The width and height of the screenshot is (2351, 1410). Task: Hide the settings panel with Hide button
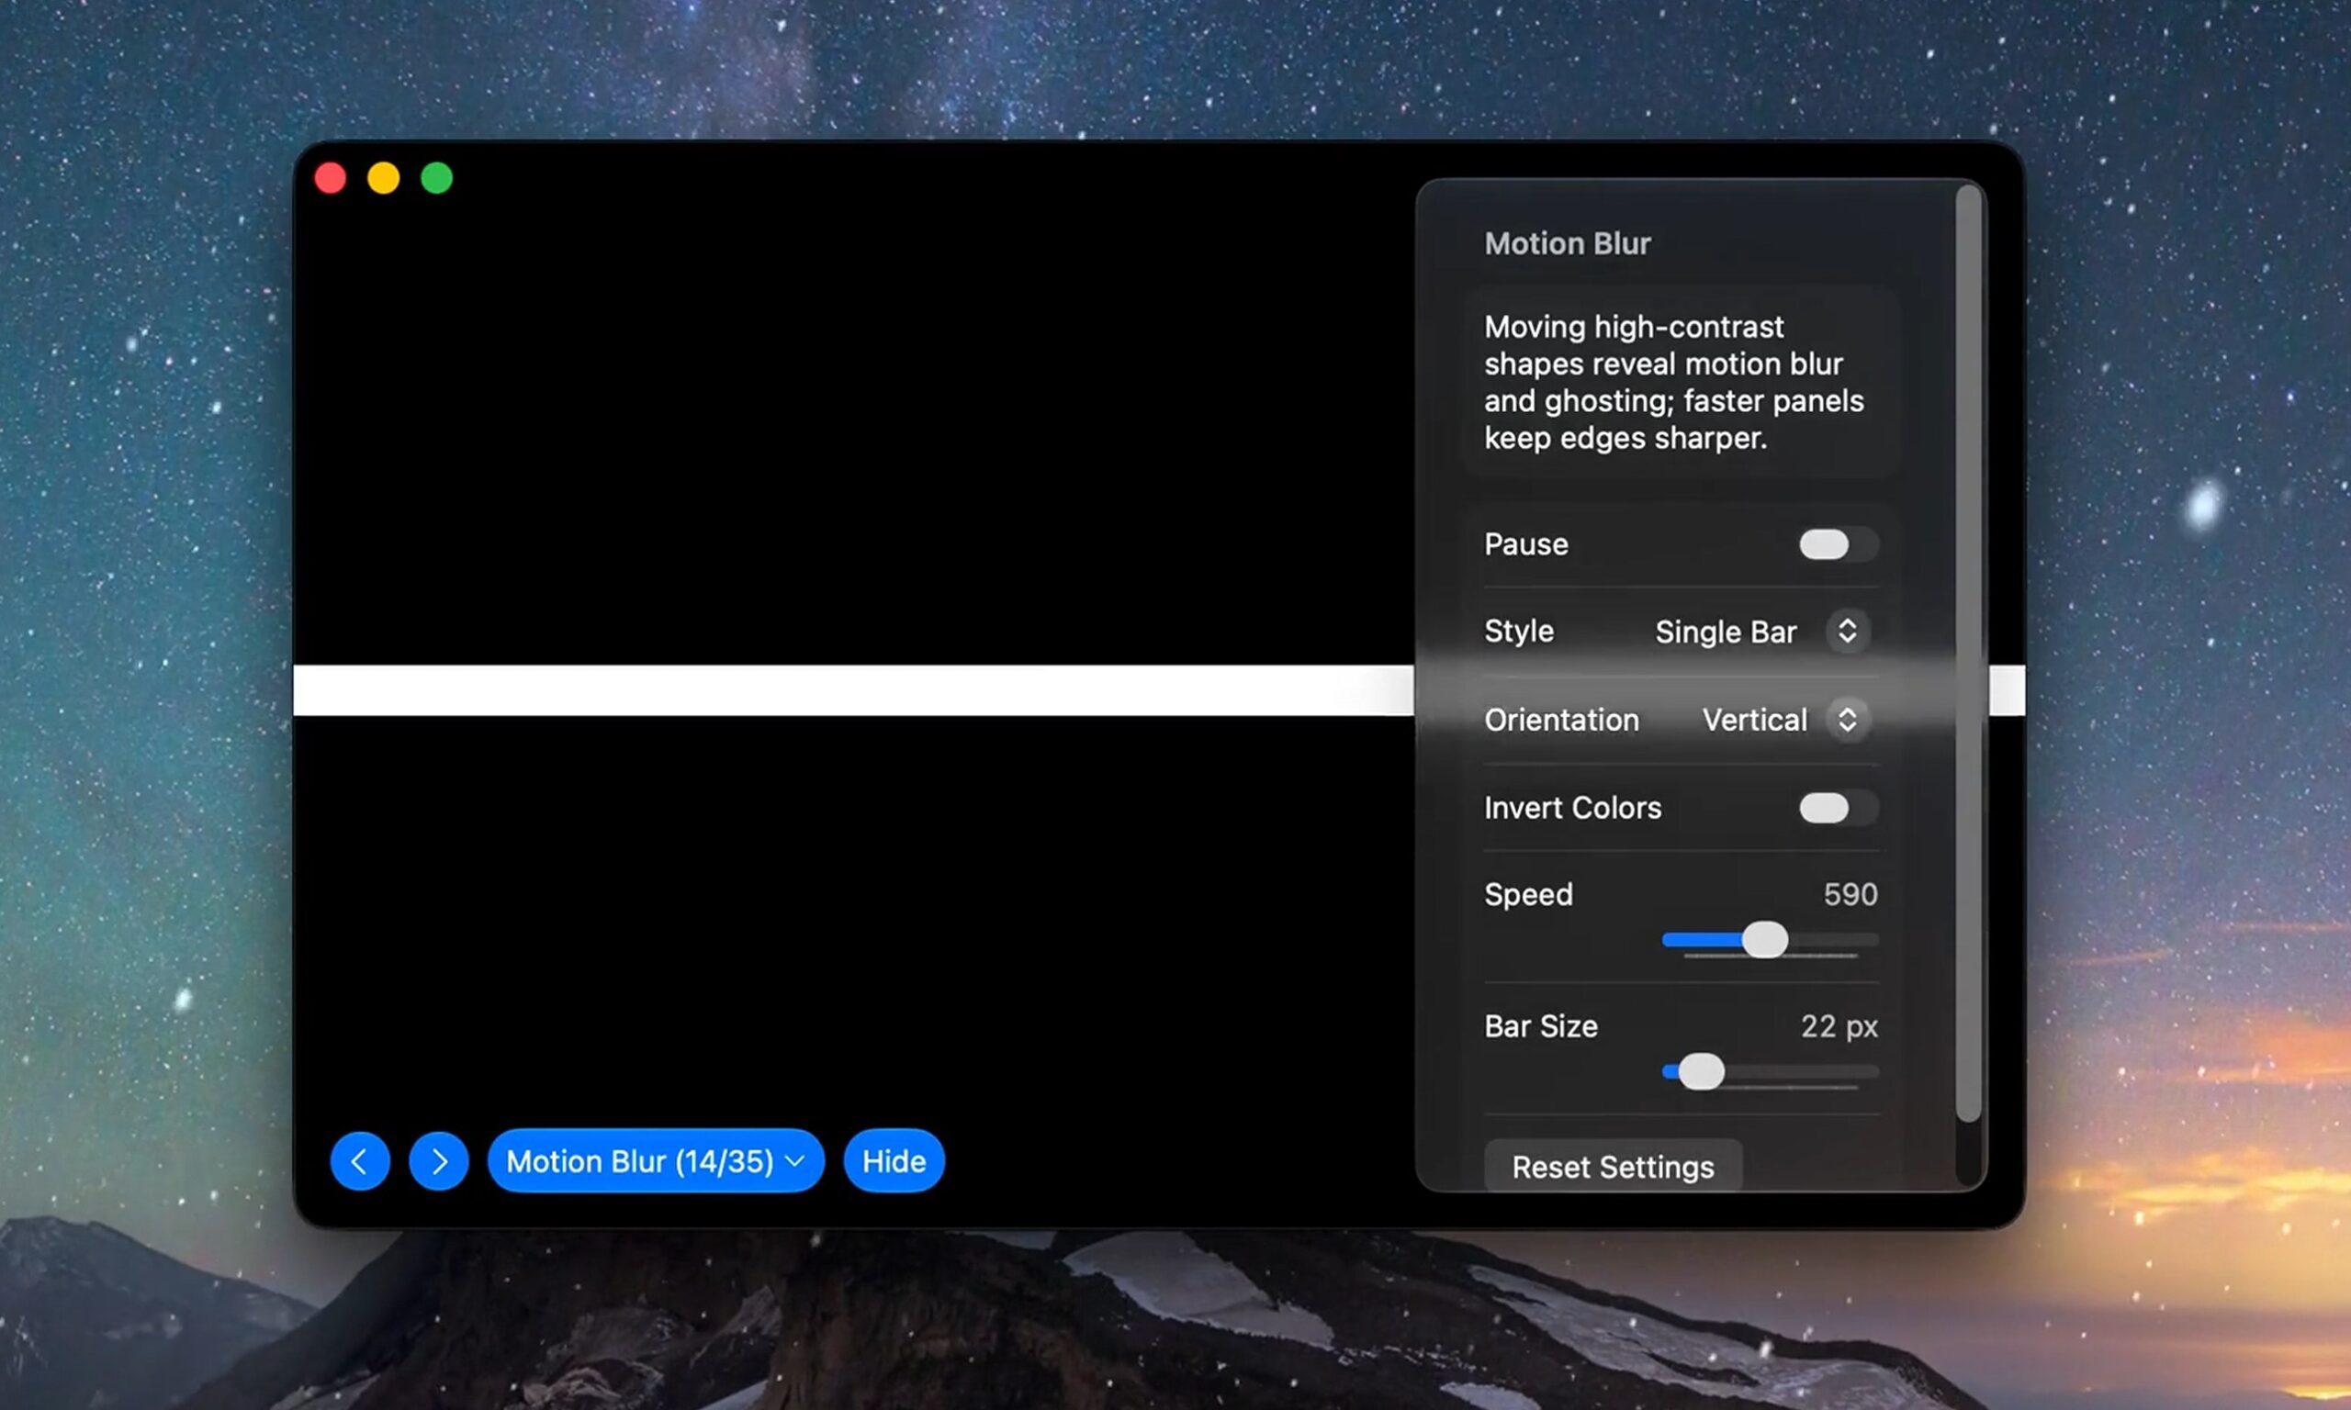point(894,1160)
